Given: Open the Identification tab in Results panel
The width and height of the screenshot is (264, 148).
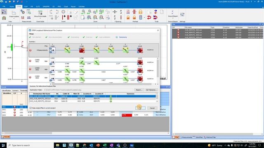Looking at the screenshot, I should [x=7, y=90].
